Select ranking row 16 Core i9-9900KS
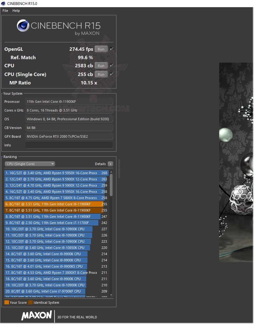 [x=56, y=266]
